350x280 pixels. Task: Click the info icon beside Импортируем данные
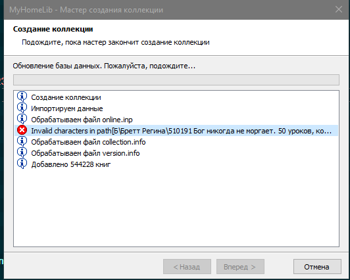pos(22,108)
